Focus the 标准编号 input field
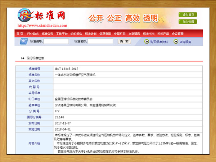 56,41
